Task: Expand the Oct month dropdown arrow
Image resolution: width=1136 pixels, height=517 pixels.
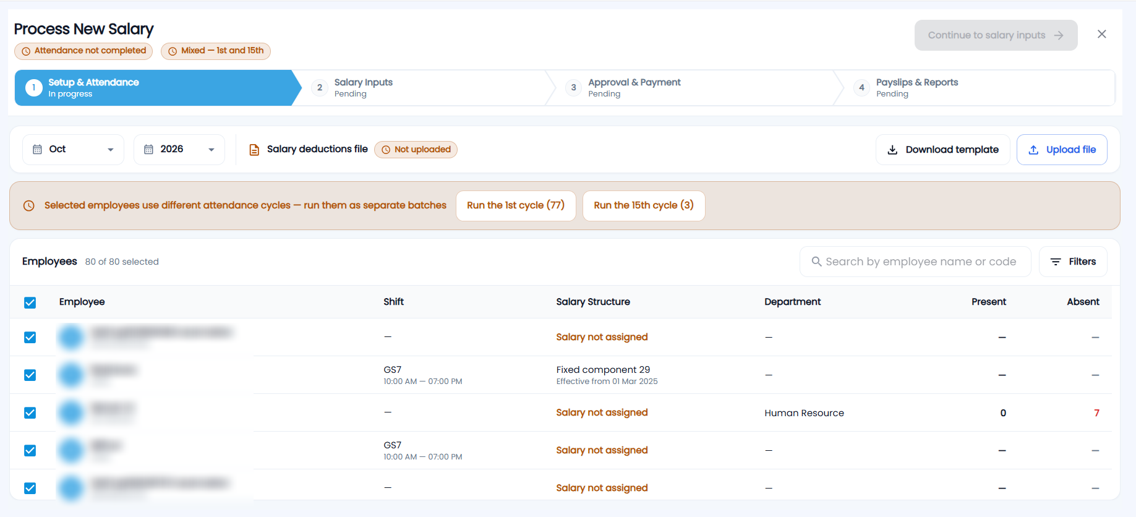Action: click(111, 150)
